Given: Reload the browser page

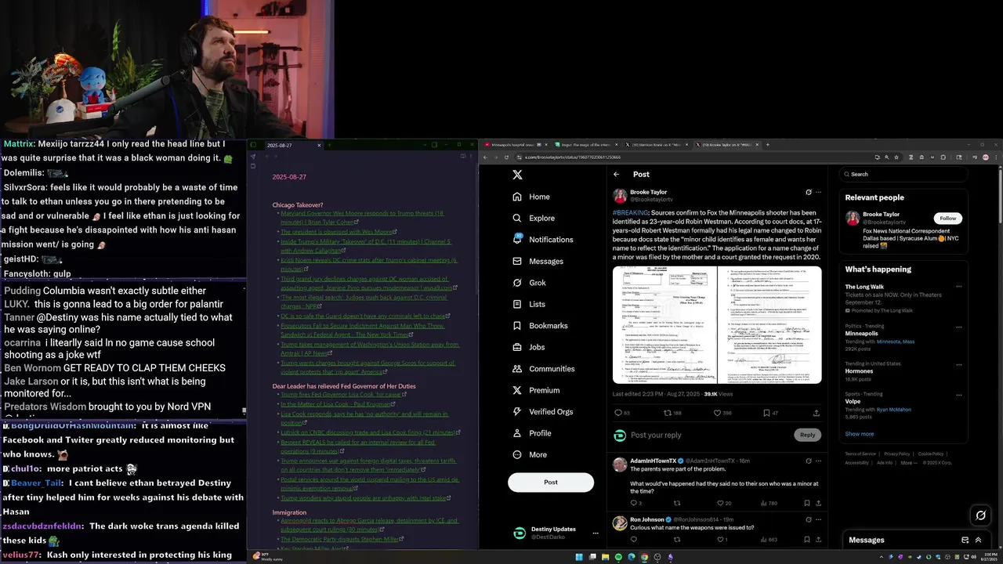Looking at the screenshot, I should (506, 157).
